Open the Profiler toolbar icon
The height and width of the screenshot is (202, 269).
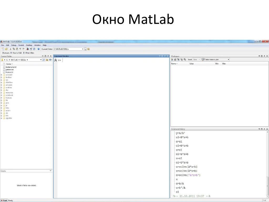pyautogui.click(x=34, y=49)
